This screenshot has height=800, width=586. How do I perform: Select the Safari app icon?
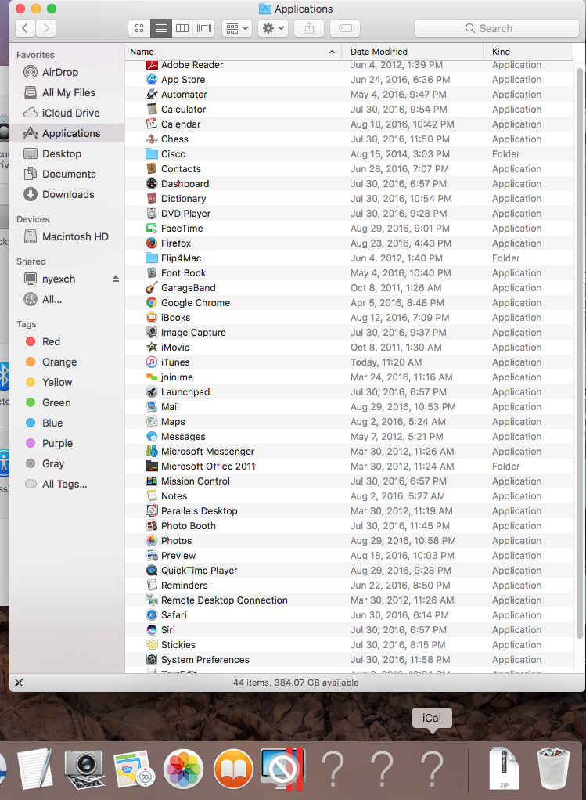(x=152, y=614)
